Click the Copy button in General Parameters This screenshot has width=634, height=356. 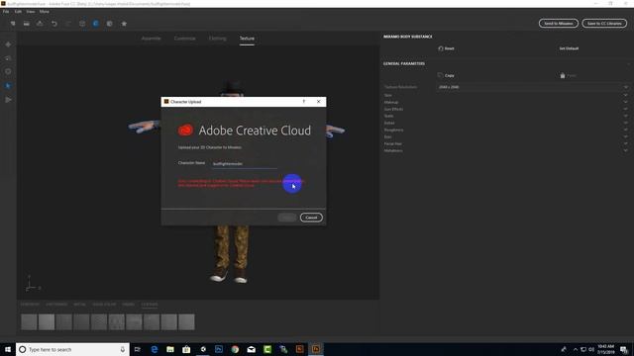(x=446, y=75)
